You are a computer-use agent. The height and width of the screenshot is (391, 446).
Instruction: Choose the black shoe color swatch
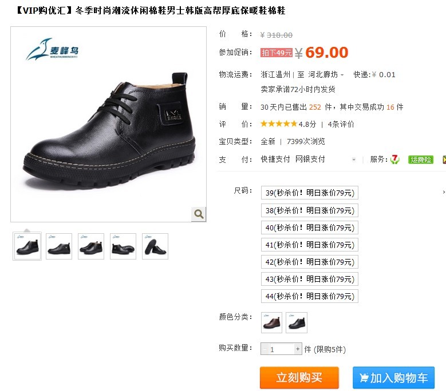point(297,322)
